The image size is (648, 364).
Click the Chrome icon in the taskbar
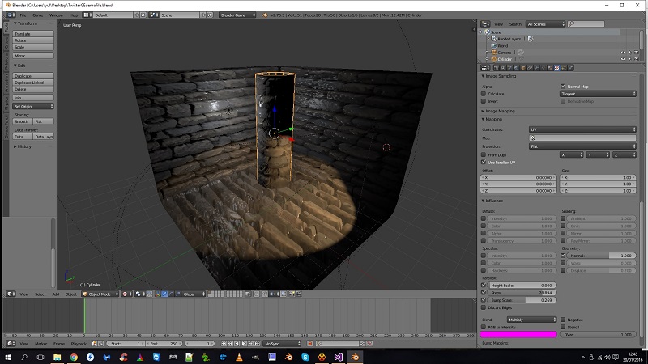(74, 356)
